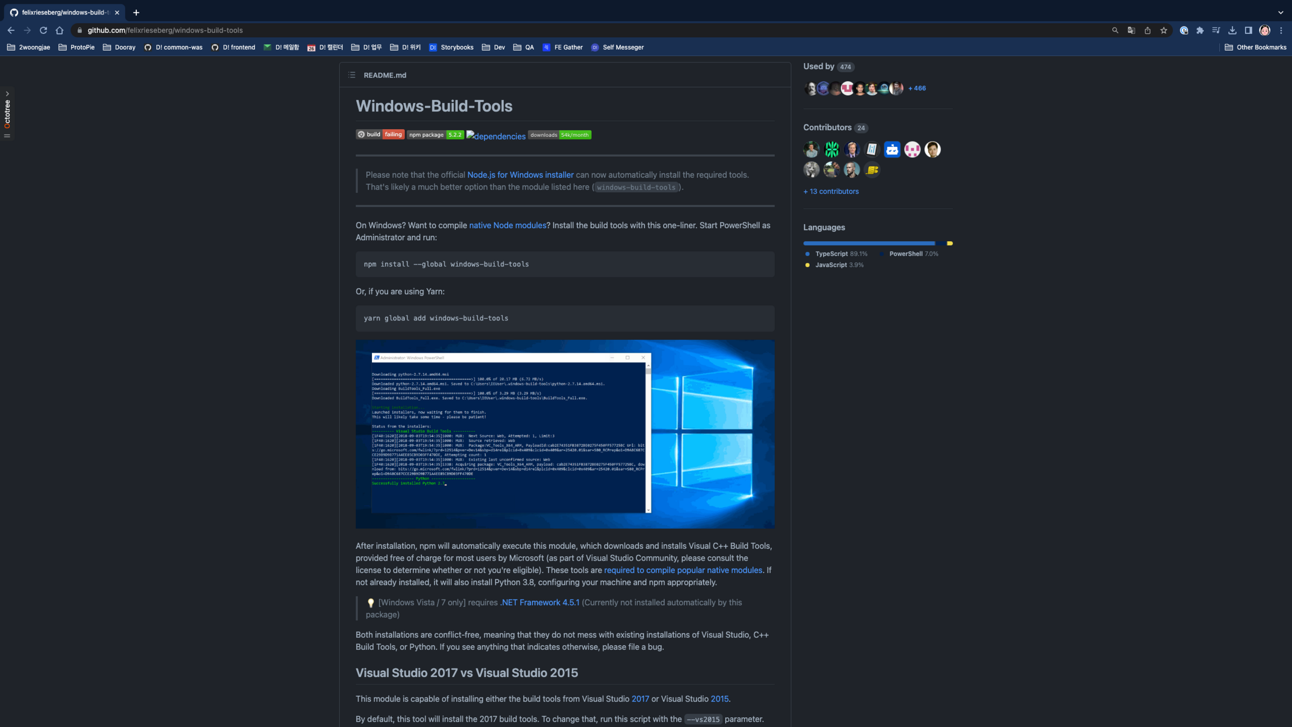Viewport: 1292px width, 727px height.
Task: Open the Storybooks bookmark
Action: pos(451,47)
